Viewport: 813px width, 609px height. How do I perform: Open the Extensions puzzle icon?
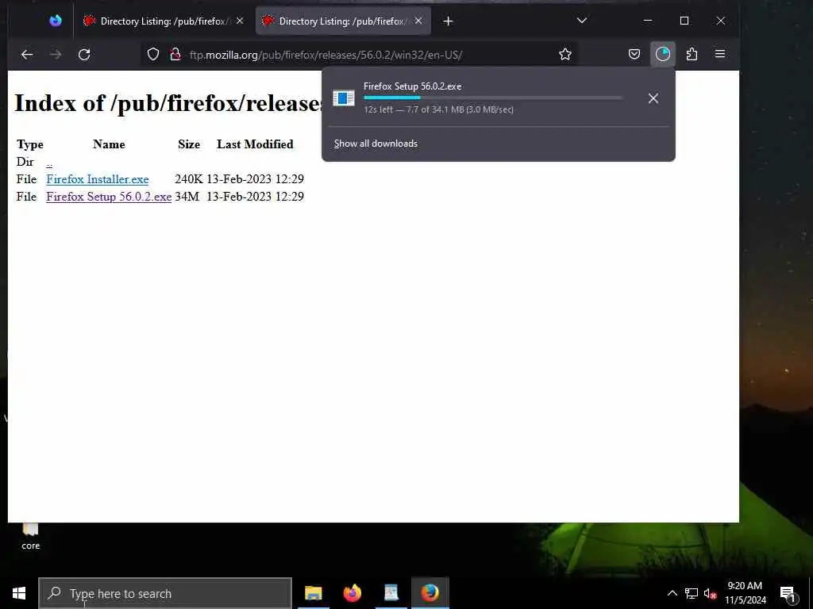coord(692,55)
